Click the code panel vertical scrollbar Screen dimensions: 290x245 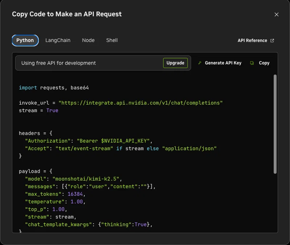(x=275, y=124)
